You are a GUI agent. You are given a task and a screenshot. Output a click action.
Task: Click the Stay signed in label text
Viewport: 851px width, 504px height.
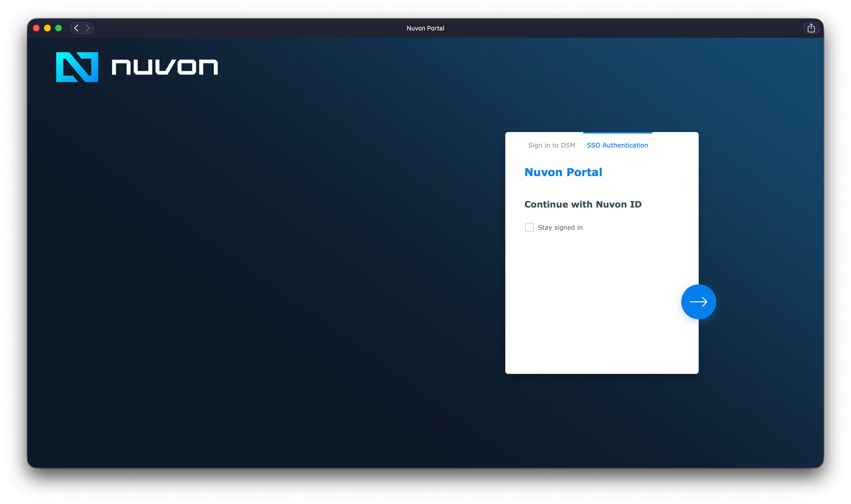coord(560,227)
